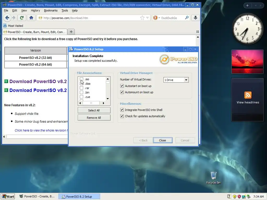
Task: Click the yellow security shield tray icon
Action: 234,197
